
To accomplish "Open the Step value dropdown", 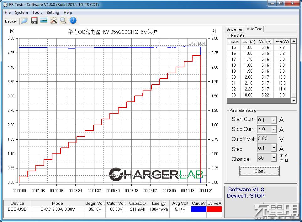I will (274, 148).
